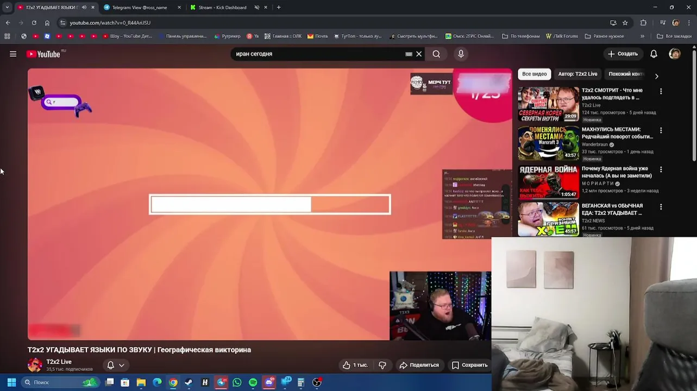Select the 'Все видео' filter chip
697x391 pixels.
click(x=535, y=74)
